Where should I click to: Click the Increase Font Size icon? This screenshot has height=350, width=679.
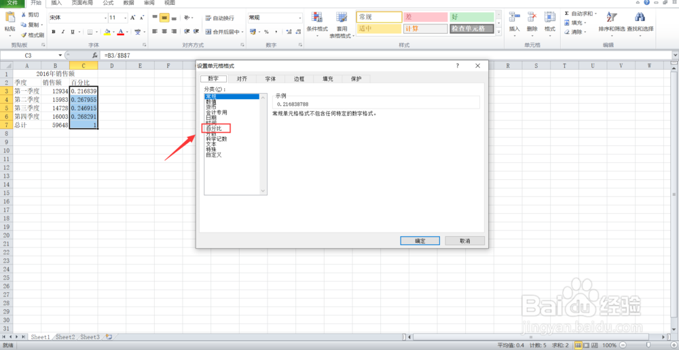[133, 18]
